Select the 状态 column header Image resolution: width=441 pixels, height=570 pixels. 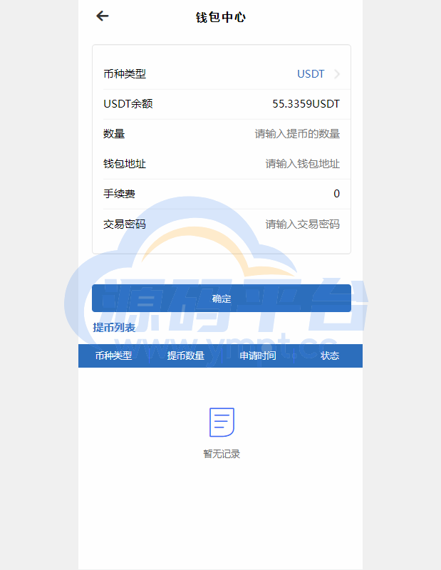329,356
